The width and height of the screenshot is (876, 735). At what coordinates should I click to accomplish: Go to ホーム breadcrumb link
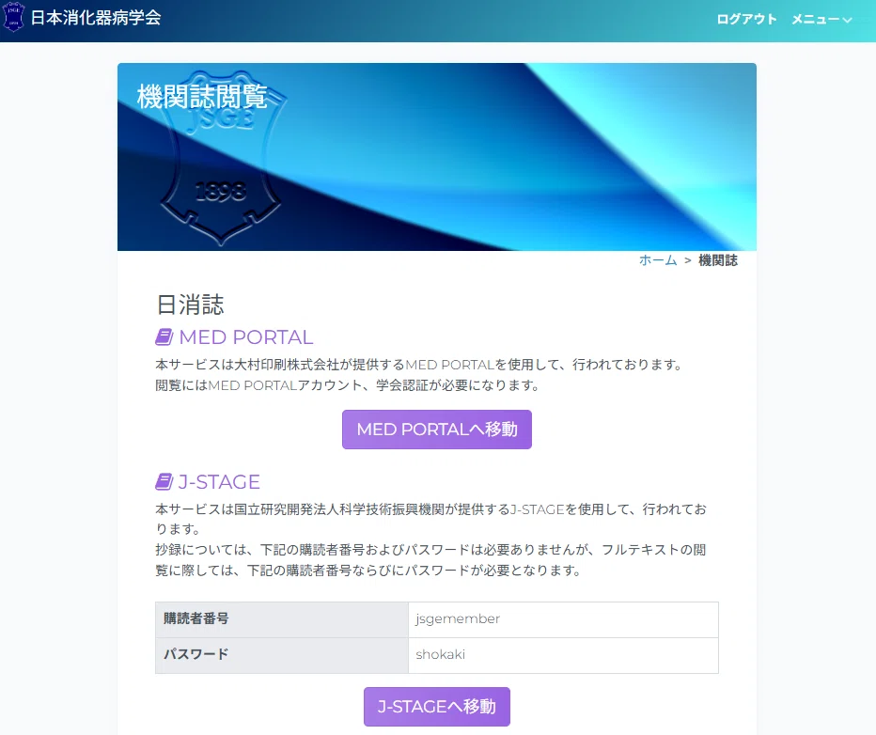(x=658, y=260)
